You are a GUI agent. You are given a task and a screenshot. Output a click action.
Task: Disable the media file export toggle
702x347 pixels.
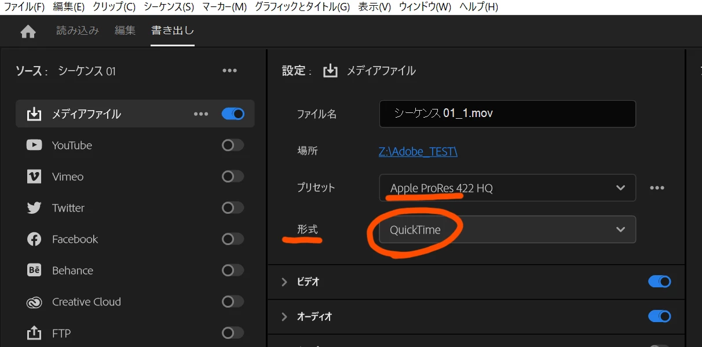233,114
